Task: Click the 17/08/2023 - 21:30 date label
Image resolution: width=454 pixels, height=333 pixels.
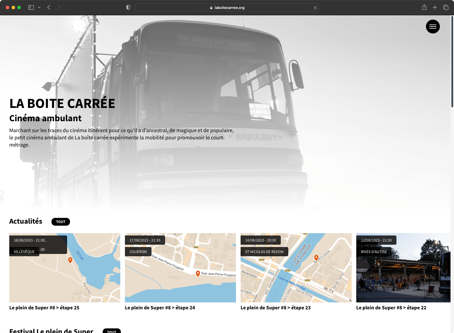Action: [x=145, y=240]
